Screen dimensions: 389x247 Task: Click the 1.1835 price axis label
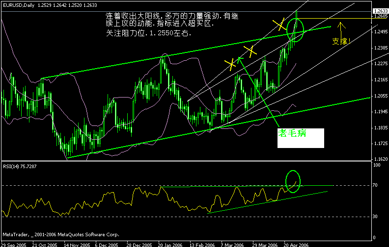tap(381, 128)
